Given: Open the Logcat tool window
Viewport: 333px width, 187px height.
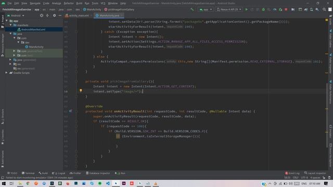Looking at the screenshot, I should (x=59, y=173).
